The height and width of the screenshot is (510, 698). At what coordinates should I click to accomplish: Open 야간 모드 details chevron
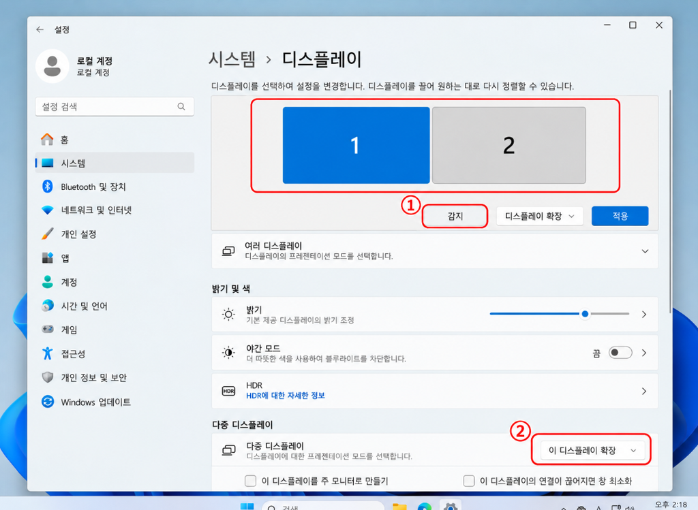tap(644, 353)
